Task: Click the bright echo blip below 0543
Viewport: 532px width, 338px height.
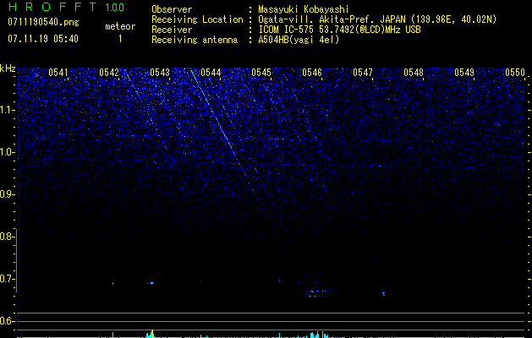Action: pyautogui.click(x=150, y=283)
